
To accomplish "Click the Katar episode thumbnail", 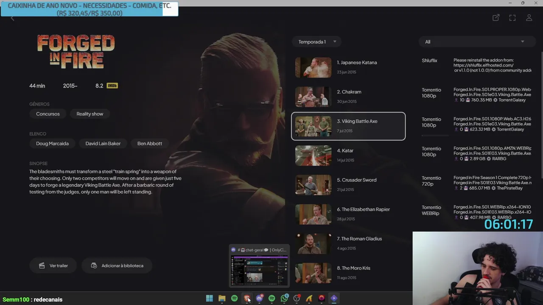I will pos(313,155).
